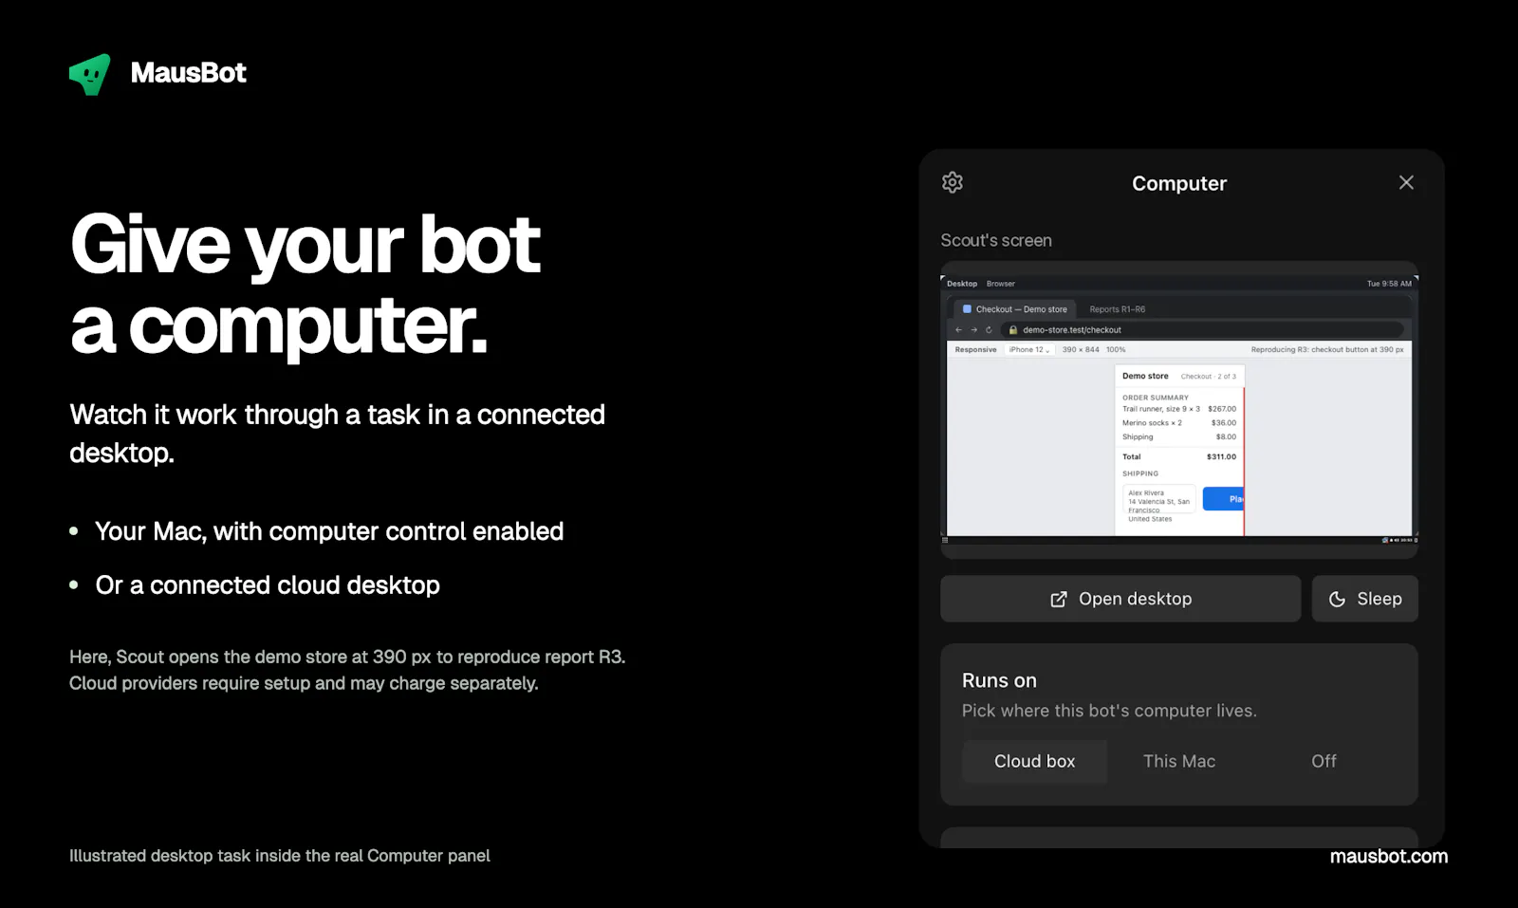This screenshot has height=908, width=1518.
Task: Click the Trail runner, size 9 × 3 line
Action: pyautogui.click(x=1179, y=409)
